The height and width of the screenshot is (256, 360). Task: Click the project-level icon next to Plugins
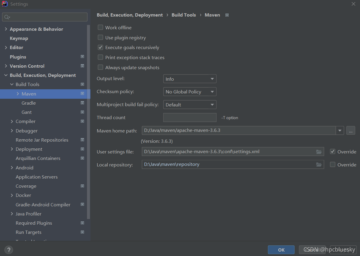[82, 56]
